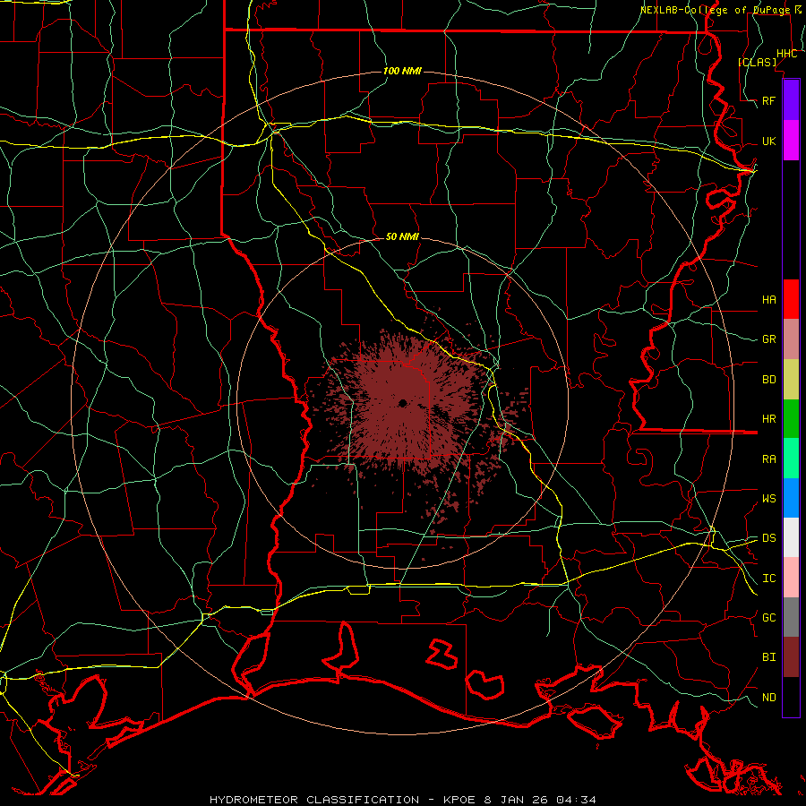Click the GR legend label
806x806 pixels.
769,339
